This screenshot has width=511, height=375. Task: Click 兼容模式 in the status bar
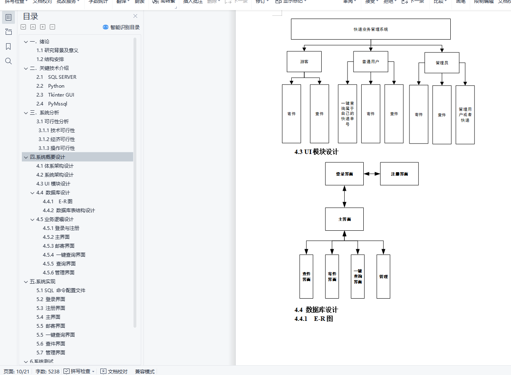click(145, 371)
